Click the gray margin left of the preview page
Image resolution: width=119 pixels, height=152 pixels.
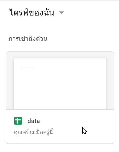(x=10, y=83)
